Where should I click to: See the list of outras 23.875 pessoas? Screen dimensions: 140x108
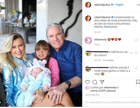point(103,91)
